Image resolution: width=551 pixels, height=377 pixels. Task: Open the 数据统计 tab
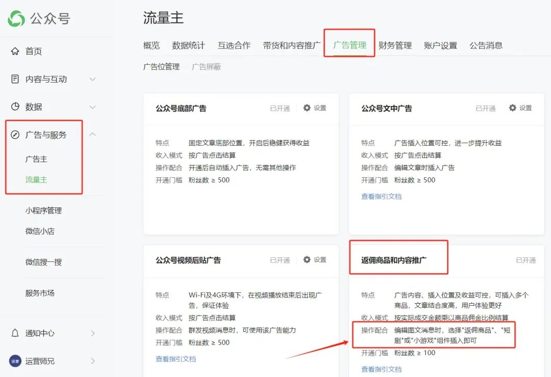click(188, 45)
